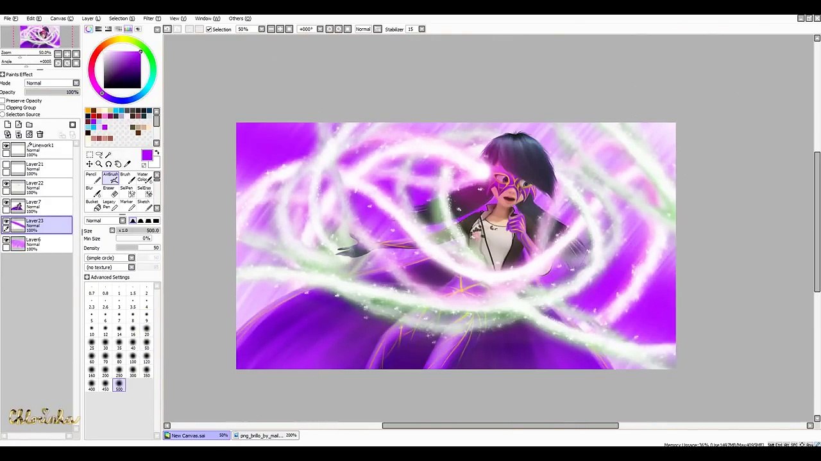Open the no texture dropdown
The image size is (821, 461).
coord(110,267)
